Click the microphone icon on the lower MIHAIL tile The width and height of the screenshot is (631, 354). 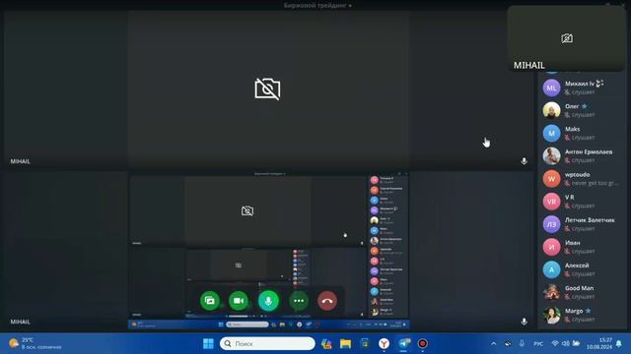point(524,322)
